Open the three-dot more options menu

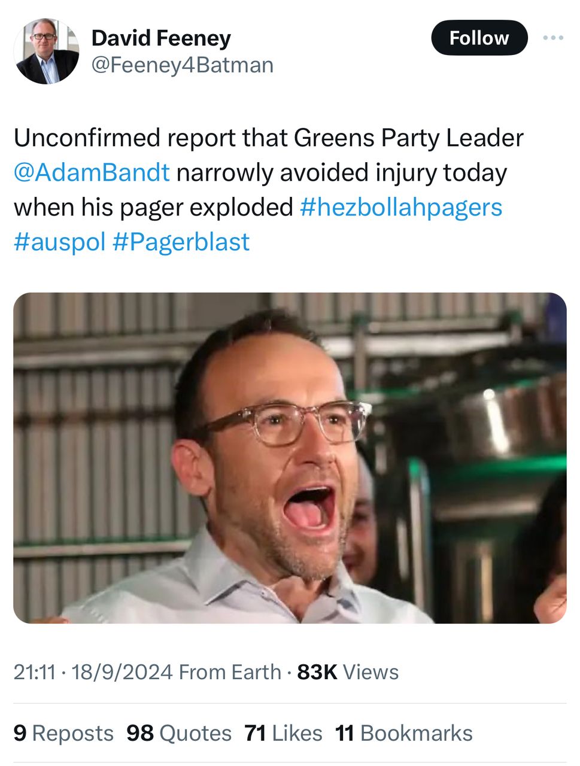click(553, 38)
